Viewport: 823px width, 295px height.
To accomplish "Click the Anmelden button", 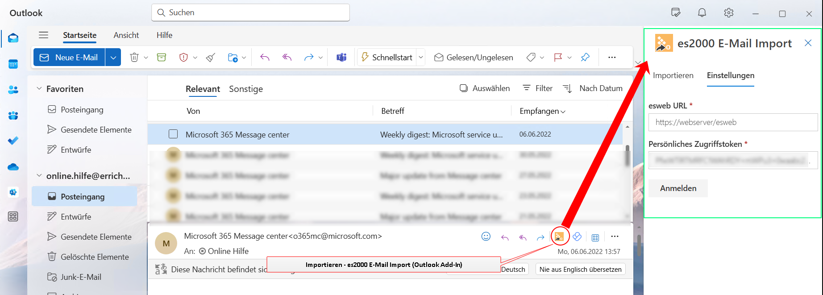I will coord(678,188).
